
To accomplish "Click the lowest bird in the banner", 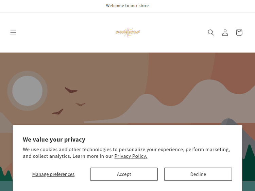I will [58, 112].
